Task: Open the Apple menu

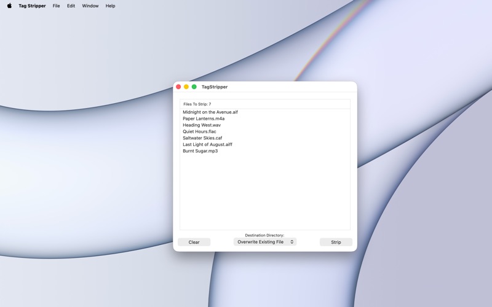Action: [x=9, y=6]
